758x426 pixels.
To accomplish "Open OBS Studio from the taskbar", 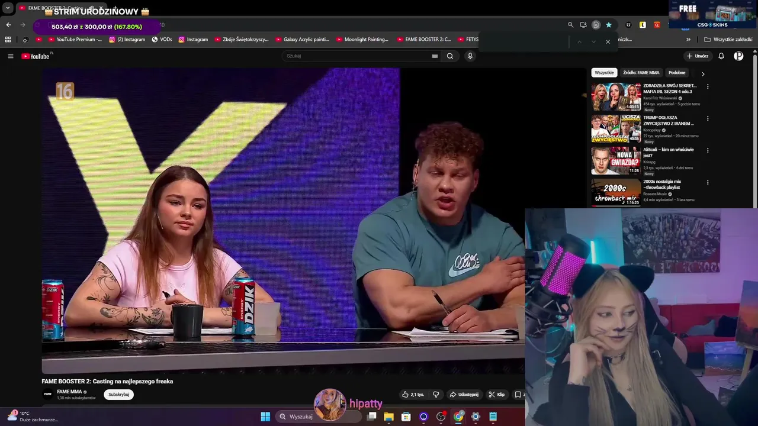I will click(441, 417).
